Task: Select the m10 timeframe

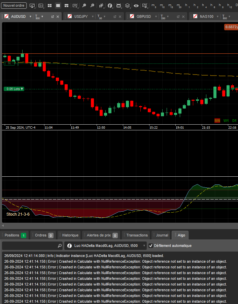Action: 162,6
